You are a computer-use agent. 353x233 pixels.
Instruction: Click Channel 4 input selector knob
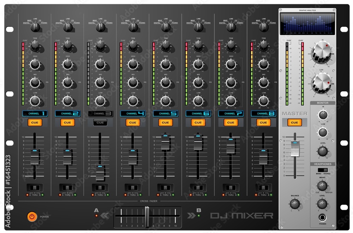tap(133, 27)
